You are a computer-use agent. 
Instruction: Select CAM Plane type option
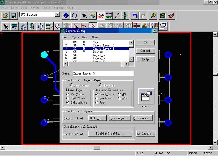coord(68,98)
